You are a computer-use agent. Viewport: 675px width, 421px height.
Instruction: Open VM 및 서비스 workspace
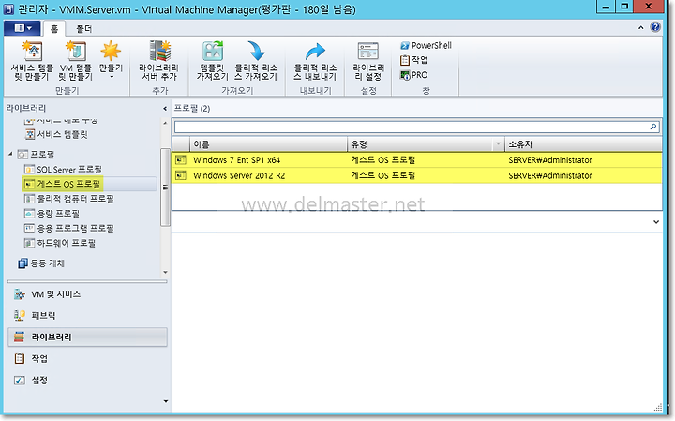coord(87,294)
